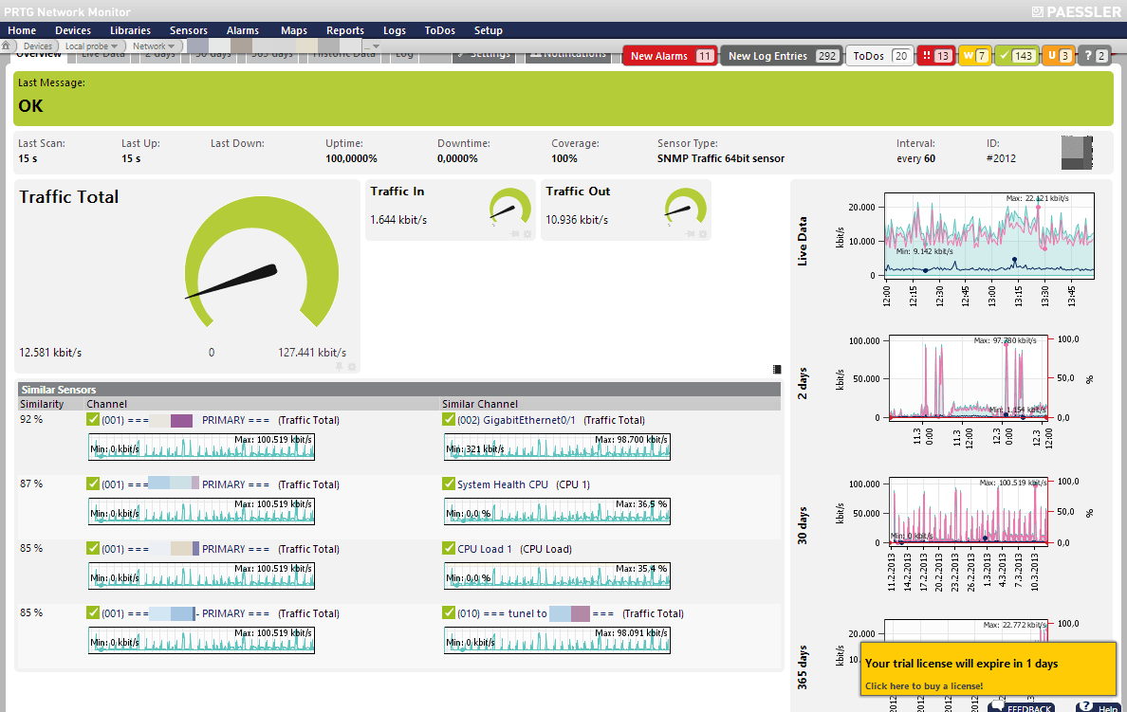Expand the Network breadcrumb dropdown

click(171, 46)
